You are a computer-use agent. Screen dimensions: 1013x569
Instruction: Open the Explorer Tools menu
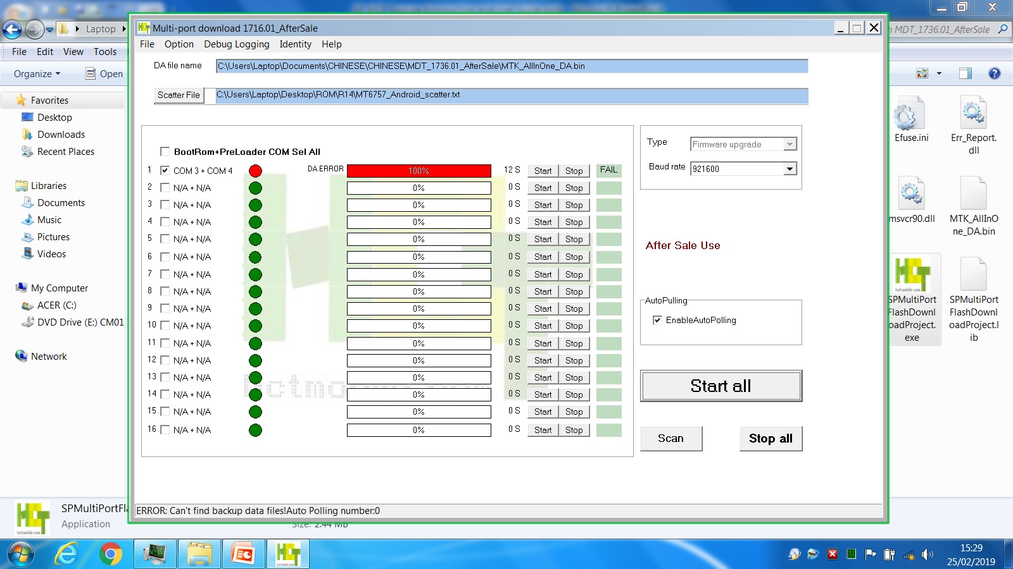pyautogui.click(x=105, y=52)
